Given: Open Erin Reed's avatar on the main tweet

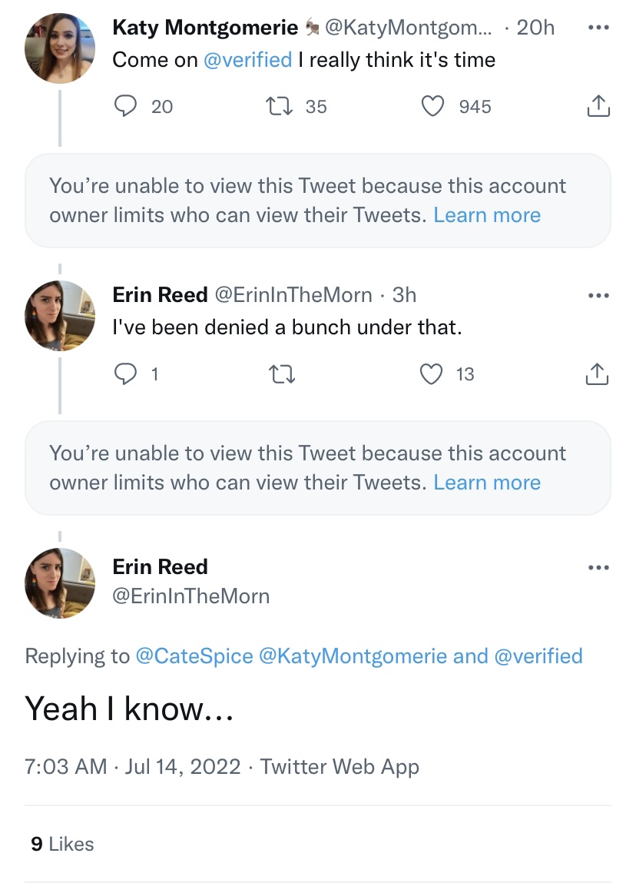Looking at the screenshot, I should pyautogui.click(x=60, y=583).
